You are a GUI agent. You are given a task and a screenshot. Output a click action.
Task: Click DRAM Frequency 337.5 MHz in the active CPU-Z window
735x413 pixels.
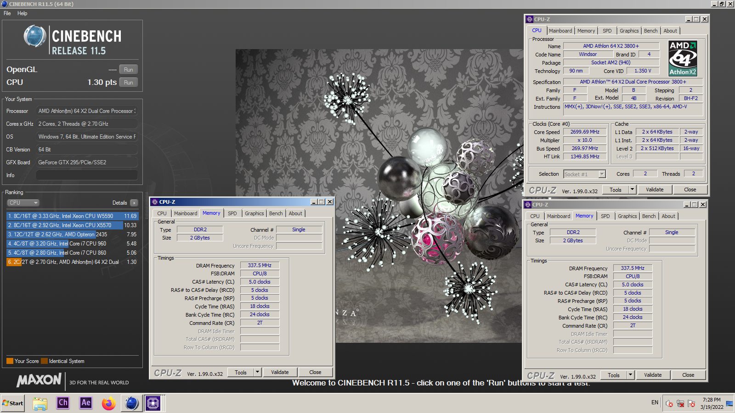pos(260,265)
